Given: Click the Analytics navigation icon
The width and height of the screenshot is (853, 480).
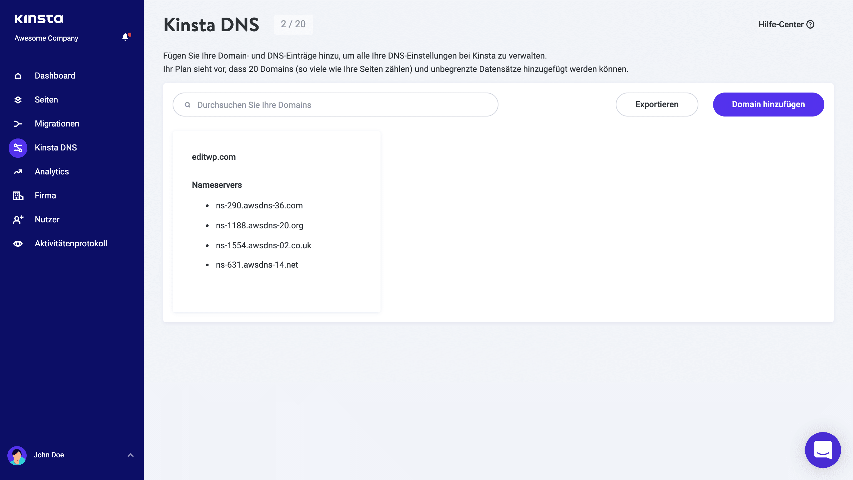Looking at the screenshot, I should (x=18, y=171).
